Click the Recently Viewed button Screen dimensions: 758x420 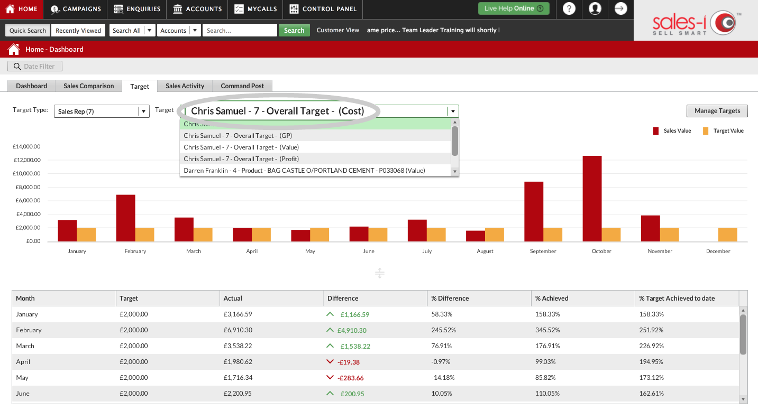(78, 30)
